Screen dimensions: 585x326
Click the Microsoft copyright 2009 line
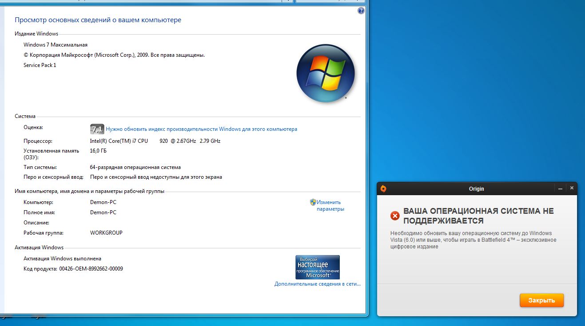click(114, 55)
